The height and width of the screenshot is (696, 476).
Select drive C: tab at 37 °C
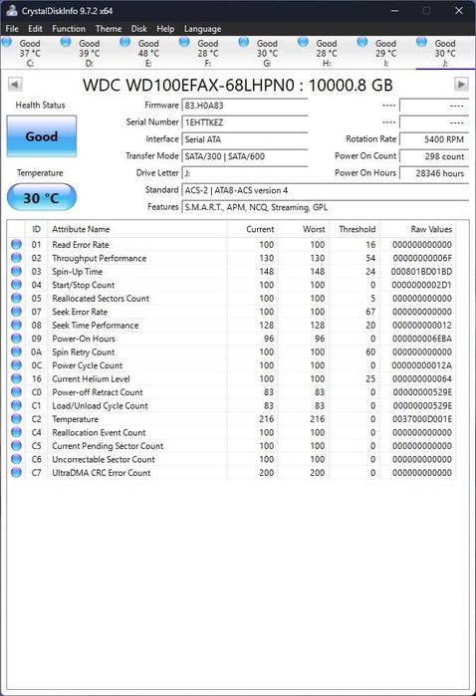click(30, 53)
